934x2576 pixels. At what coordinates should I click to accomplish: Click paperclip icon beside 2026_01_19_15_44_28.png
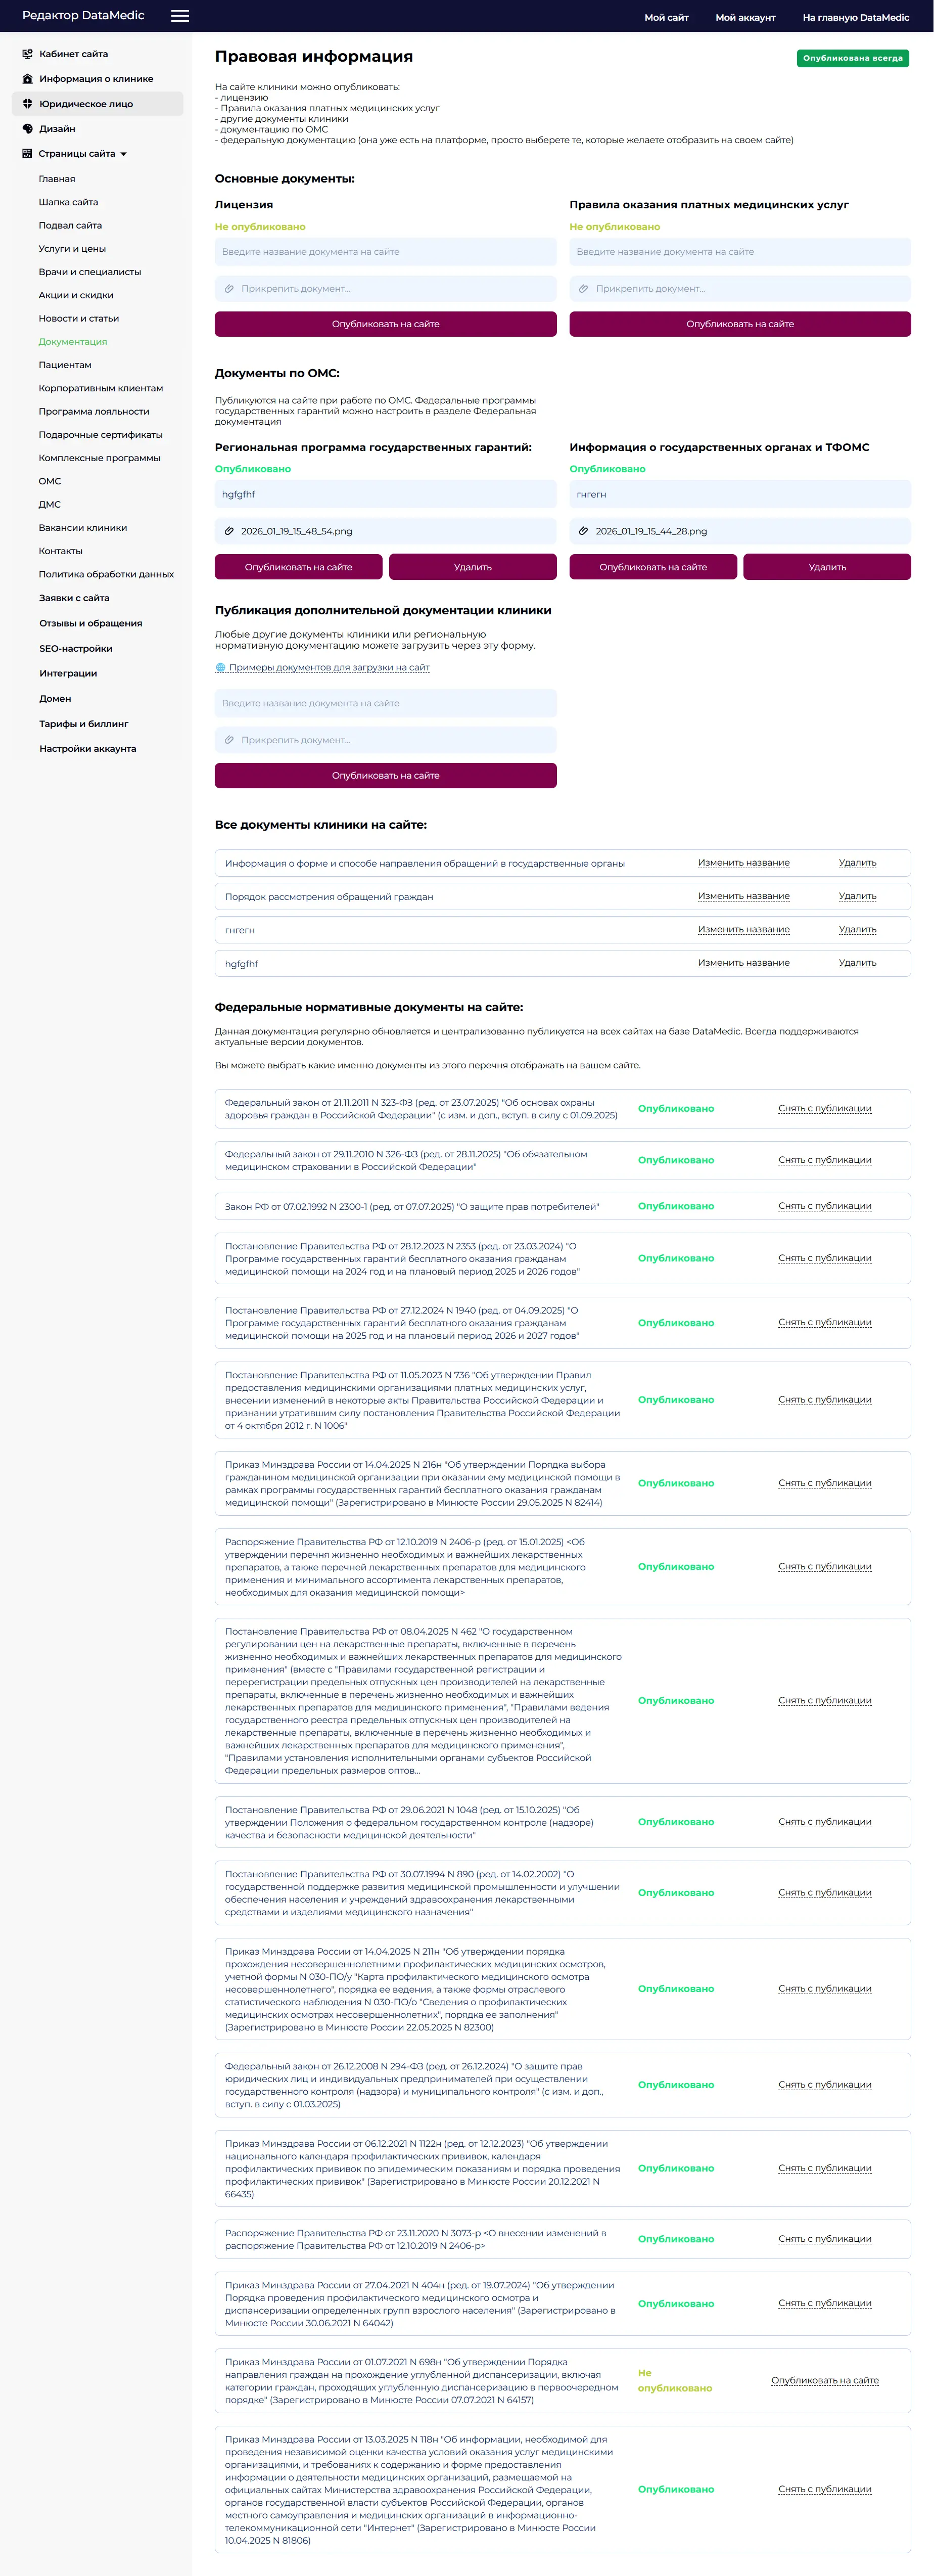point(583,531)
